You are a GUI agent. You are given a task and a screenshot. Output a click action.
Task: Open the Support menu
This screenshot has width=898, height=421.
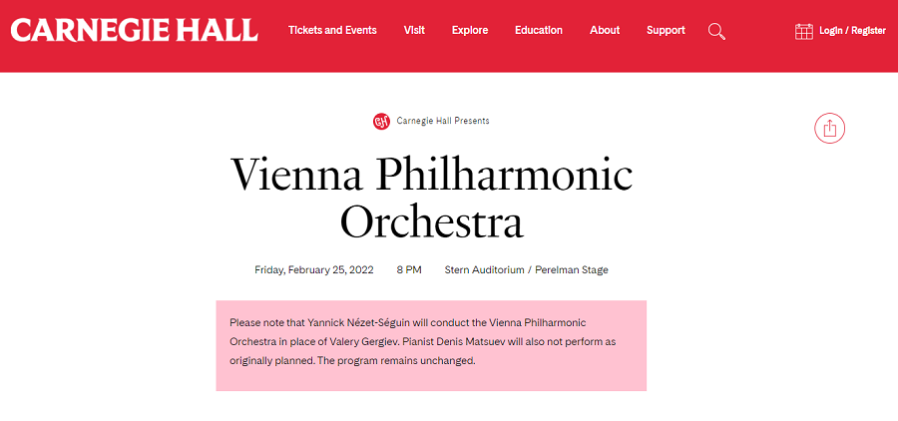click(x=666, y=30)
